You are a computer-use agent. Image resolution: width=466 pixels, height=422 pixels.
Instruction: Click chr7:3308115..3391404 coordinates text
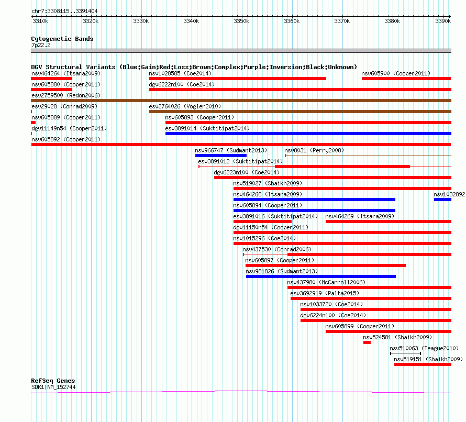[x=64, y=12]
